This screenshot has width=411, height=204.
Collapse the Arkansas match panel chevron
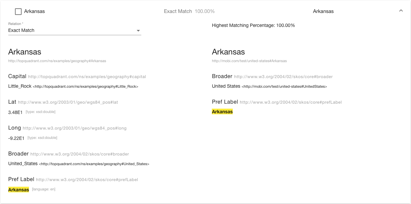pos(401,11)
